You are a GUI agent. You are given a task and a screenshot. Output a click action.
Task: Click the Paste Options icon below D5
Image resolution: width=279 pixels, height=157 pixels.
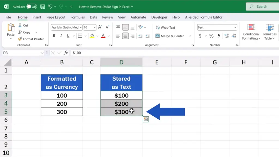coord(146,119)
